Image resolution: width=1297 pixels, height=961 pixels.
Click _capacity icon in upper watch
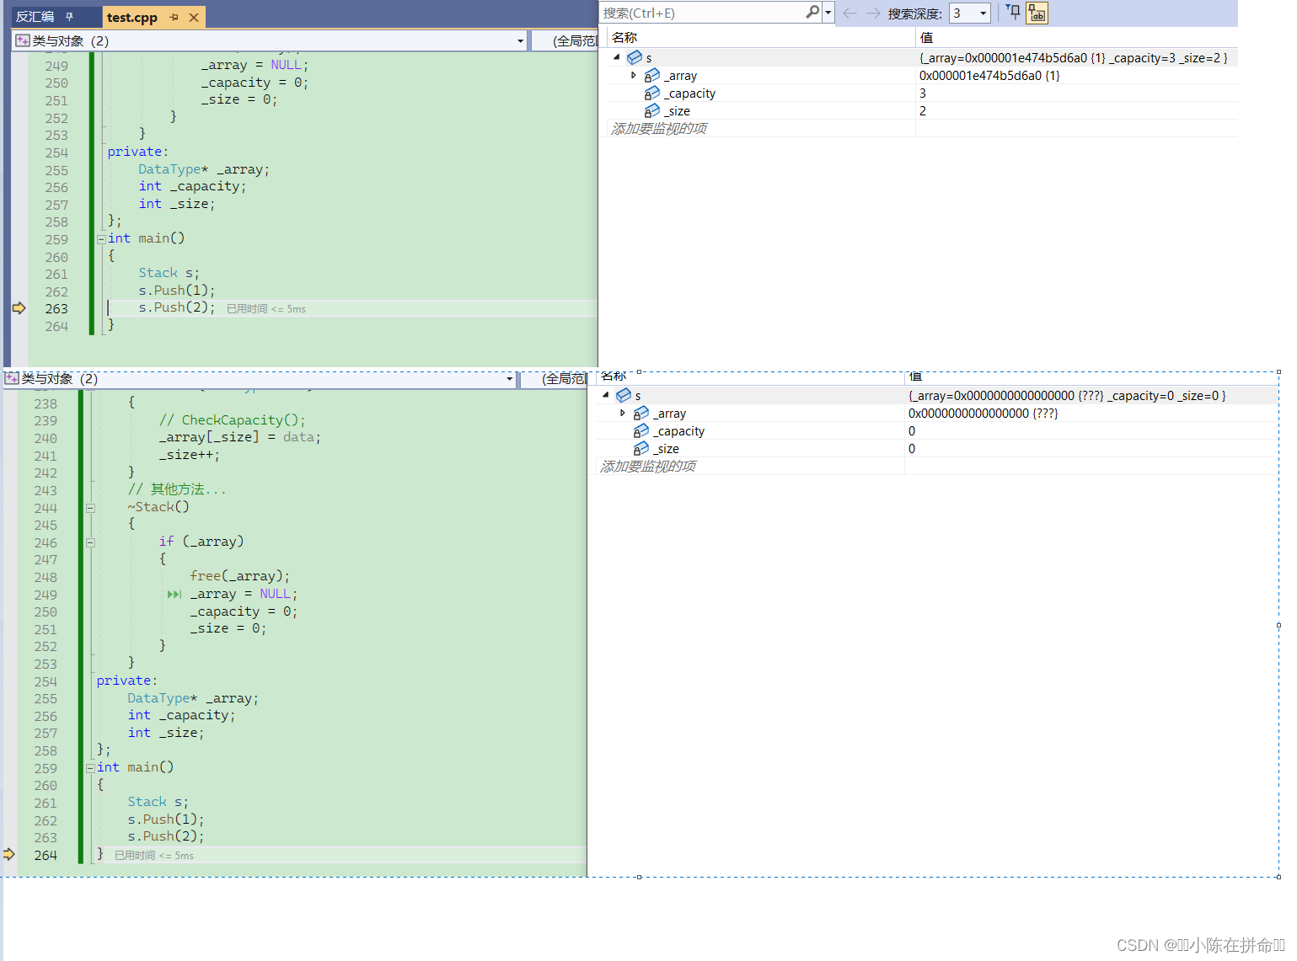click(652, 93)
